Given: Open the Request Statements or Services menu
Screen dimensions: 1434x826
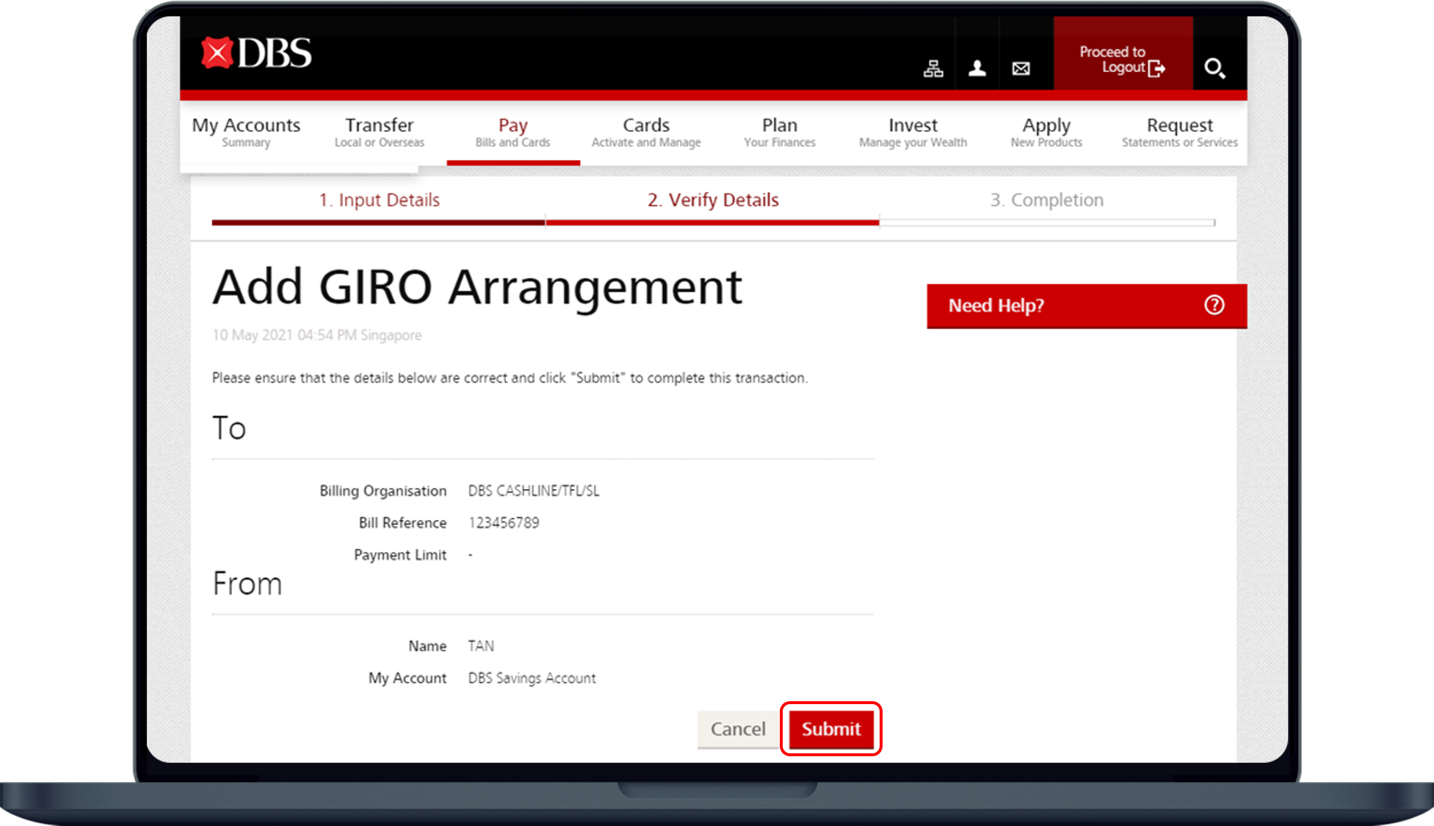Looking at the screenshot, I should point(1179,132).
